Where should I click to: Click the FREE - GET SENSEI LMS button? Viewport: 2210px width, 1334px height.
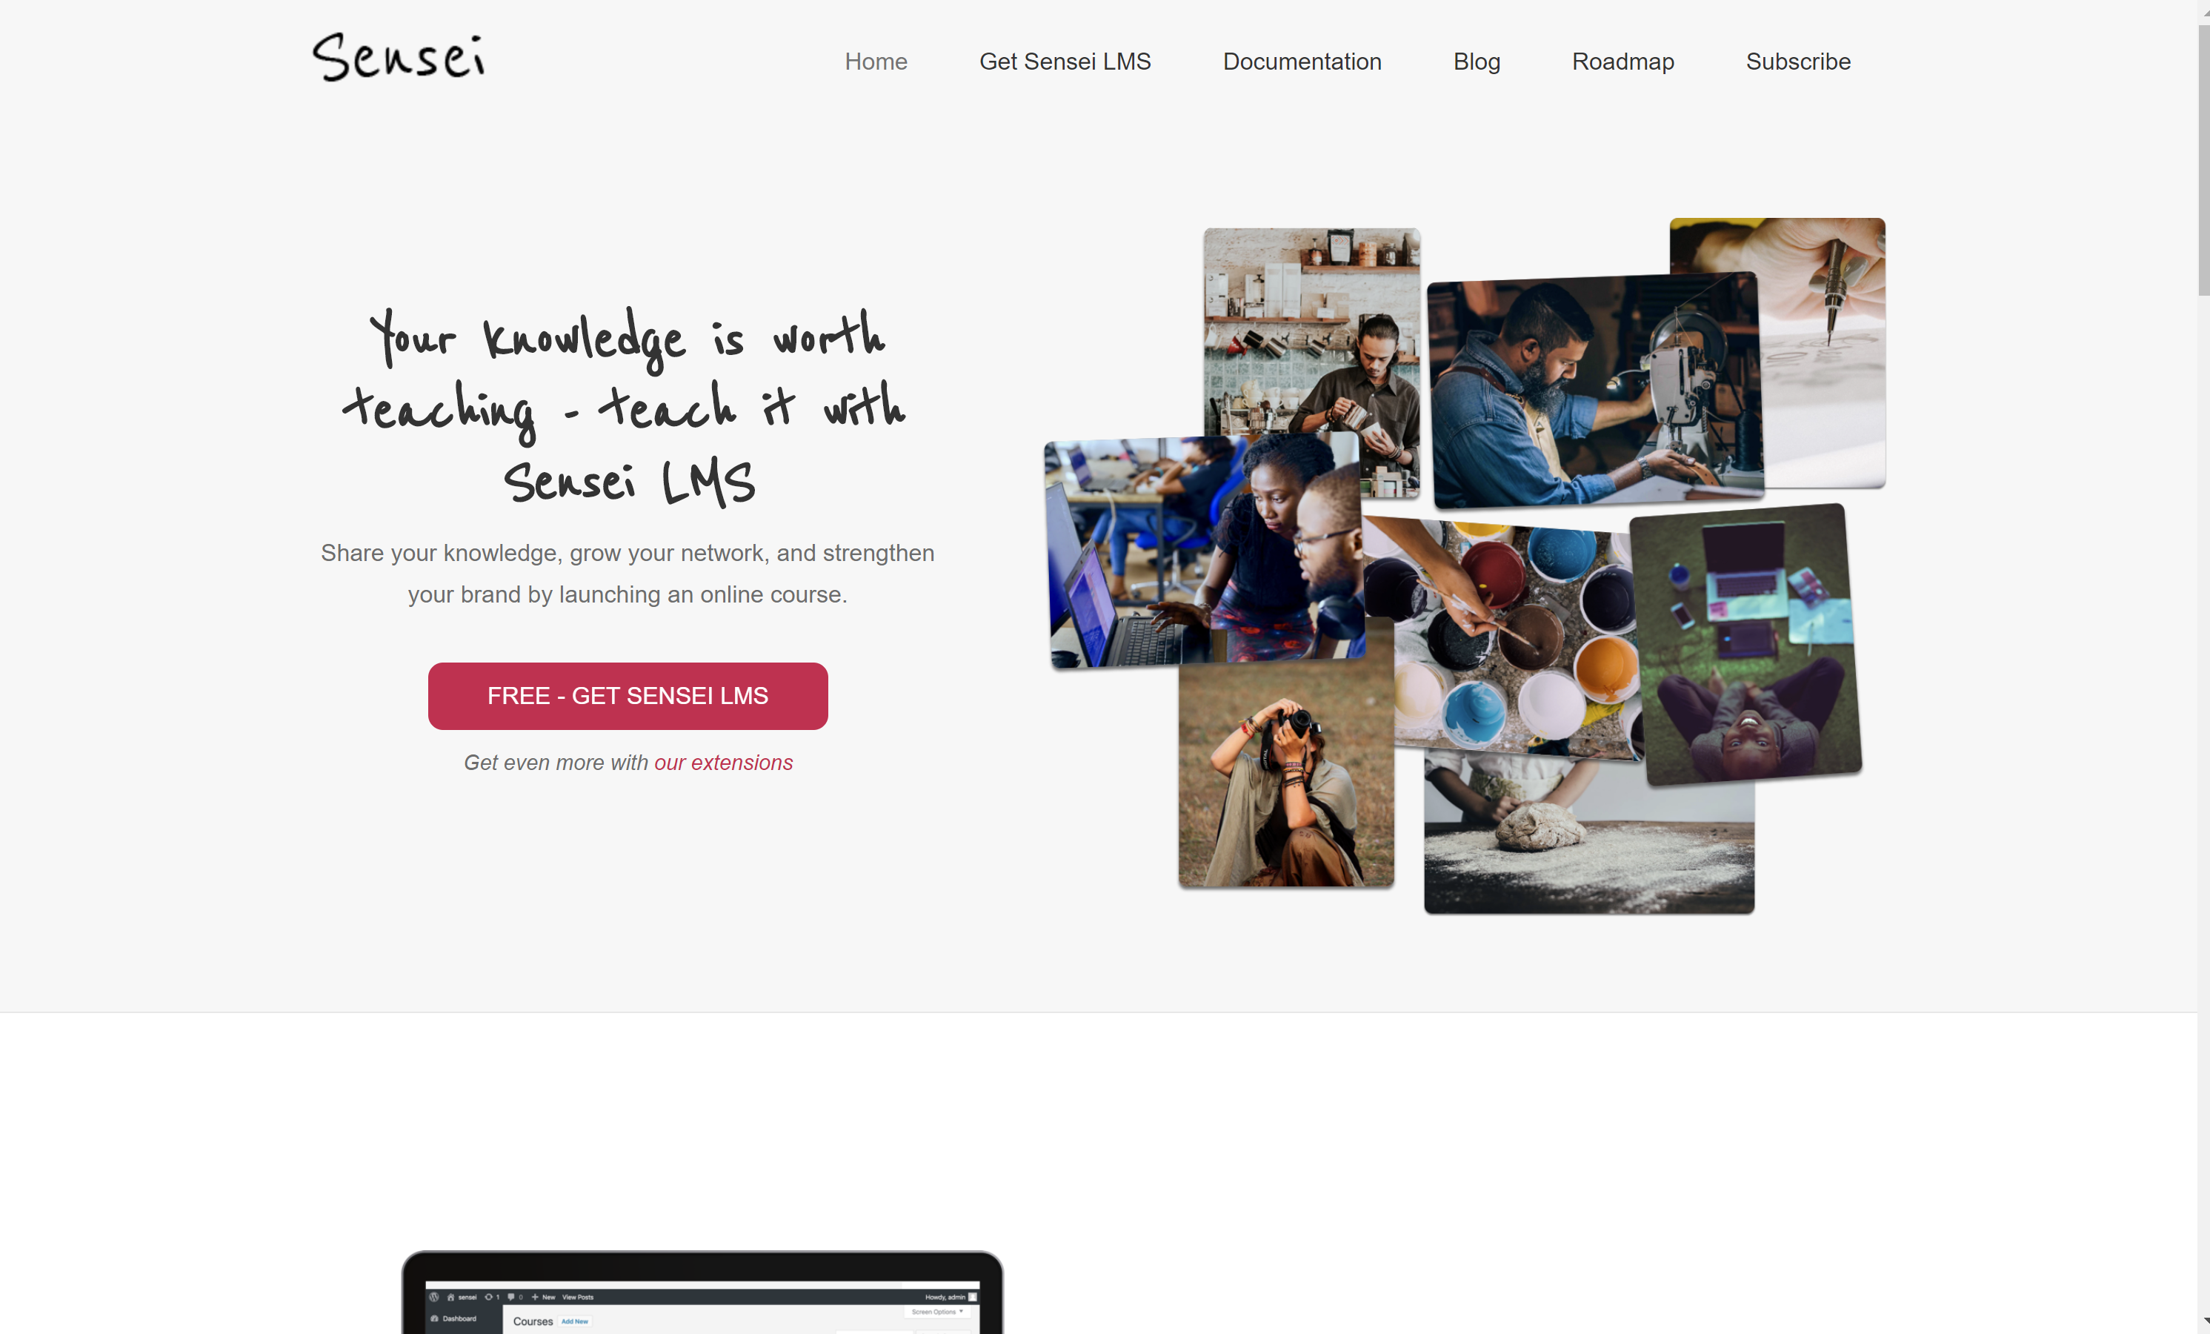(628, 695)
